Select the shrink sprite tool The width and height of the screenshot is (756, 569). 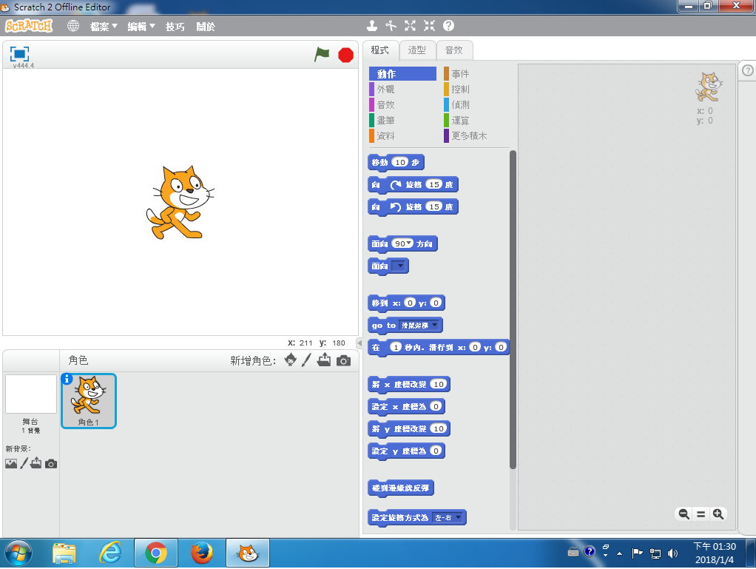429,26
